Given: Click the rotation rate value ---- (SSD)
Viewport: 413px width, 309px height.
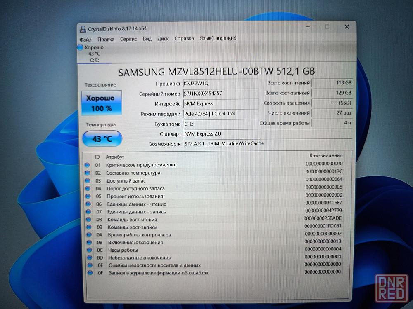Looking at the screenshot, I should pos(332,103).
